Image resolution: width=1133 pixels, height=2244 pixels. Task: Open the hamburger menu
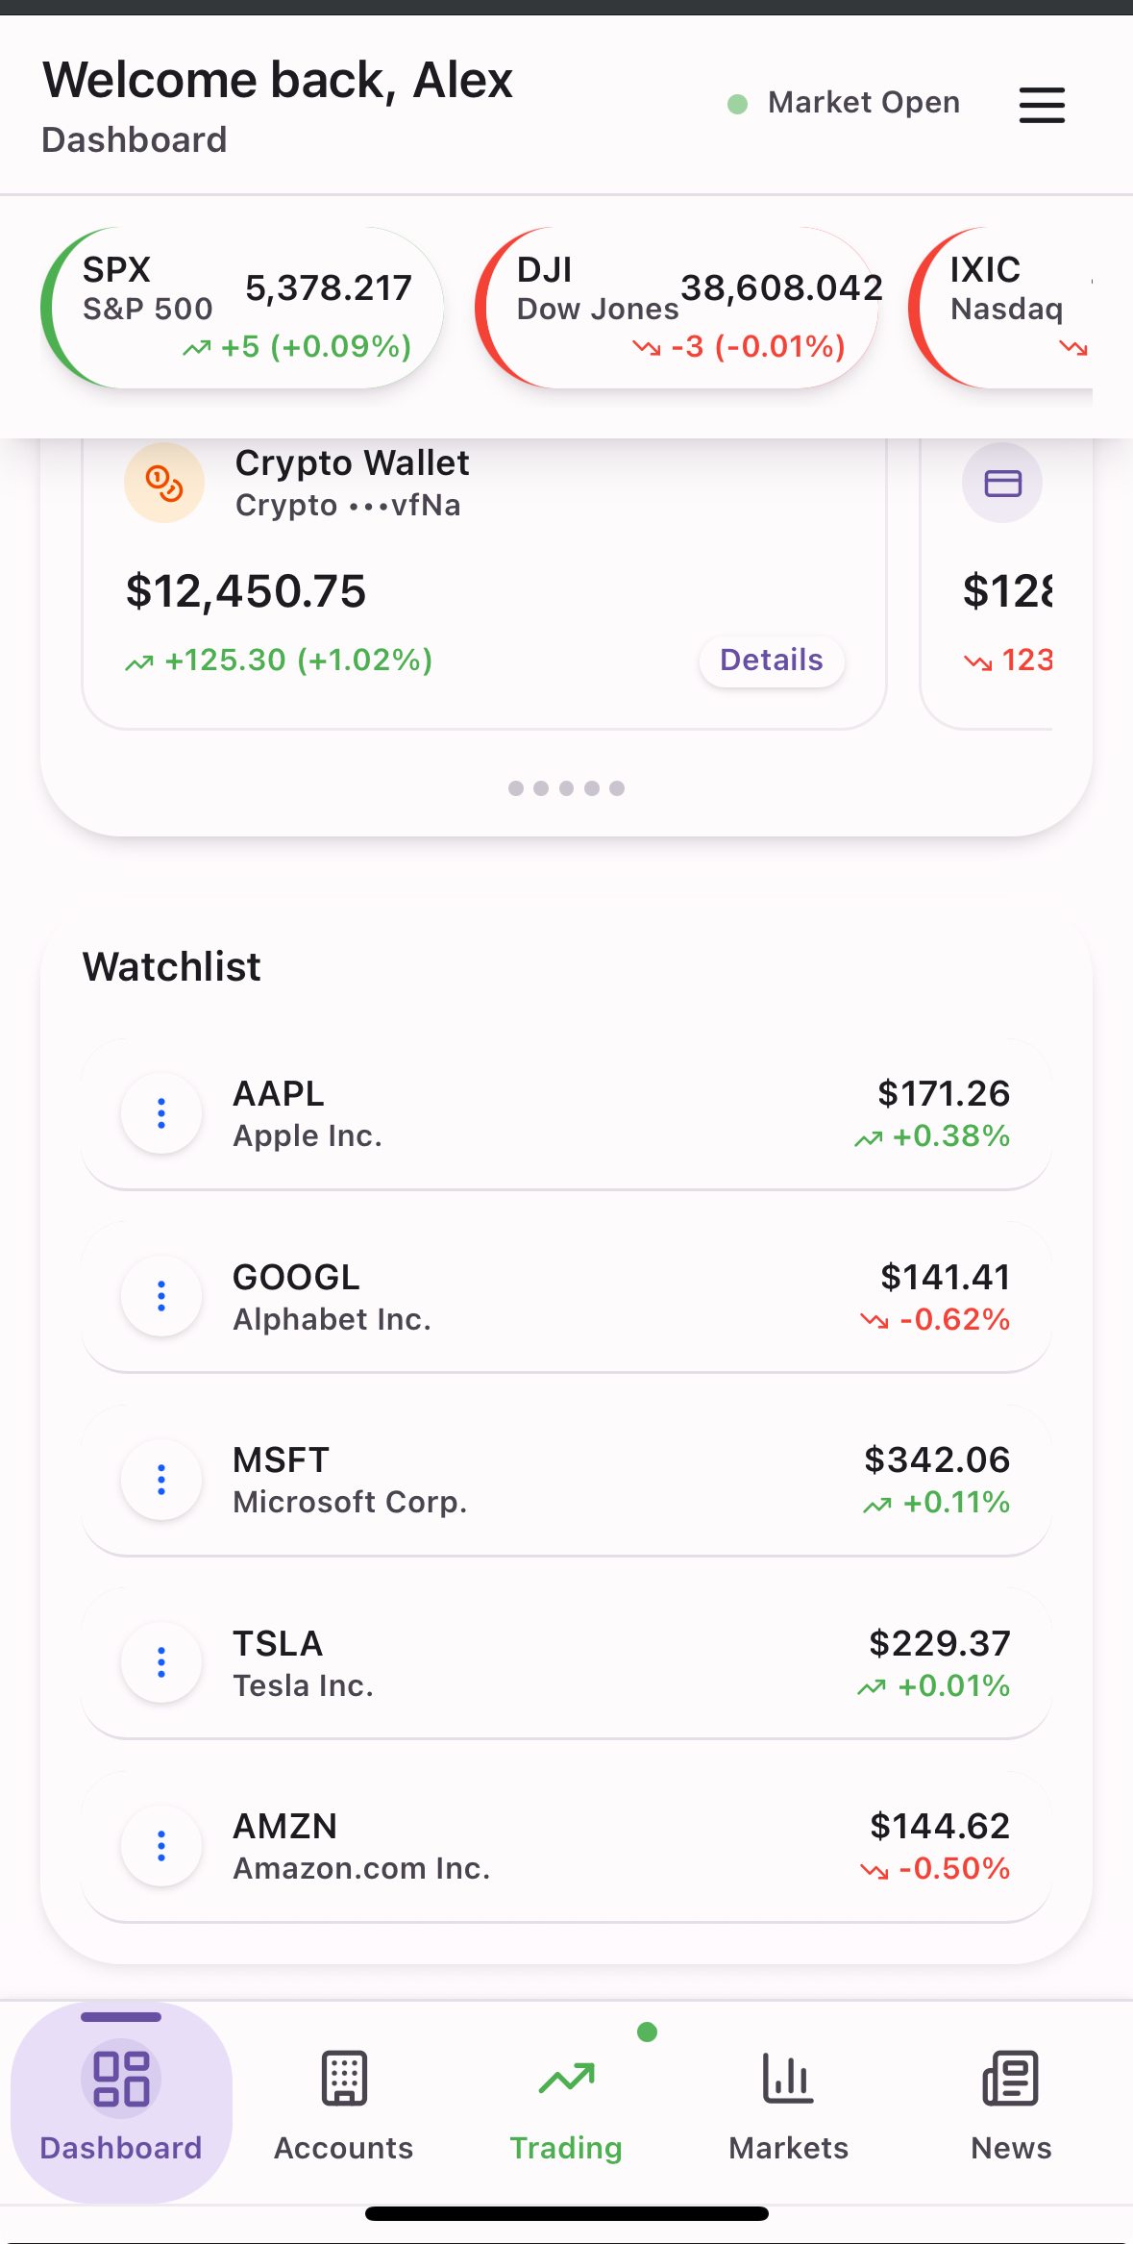pyautogui.click(x=1042, y=105)
